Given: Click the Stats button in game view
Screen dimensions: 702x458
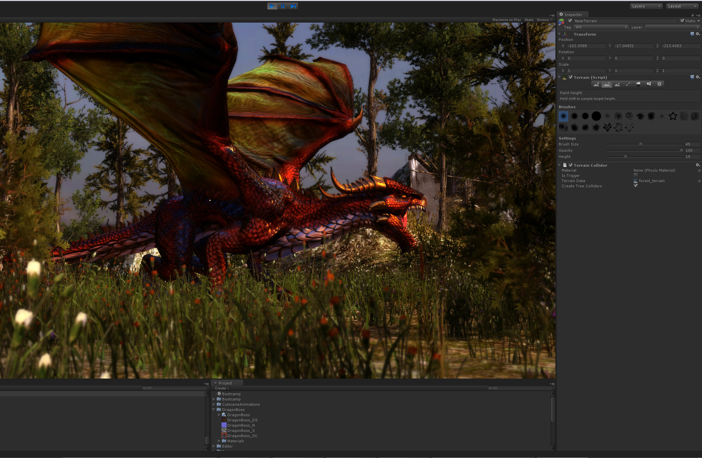Looking at the screenshot, I should pyautogui.click(x=529, y=20).
